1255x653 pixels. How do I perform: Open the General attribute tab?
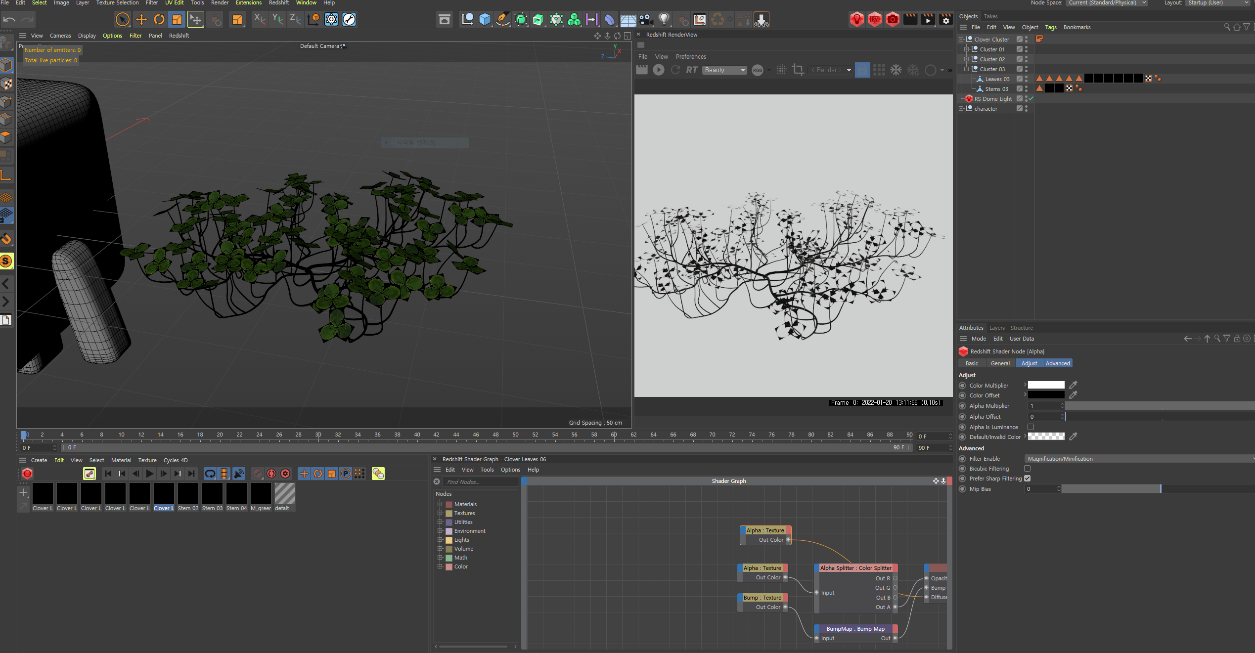coord(1000,363)
